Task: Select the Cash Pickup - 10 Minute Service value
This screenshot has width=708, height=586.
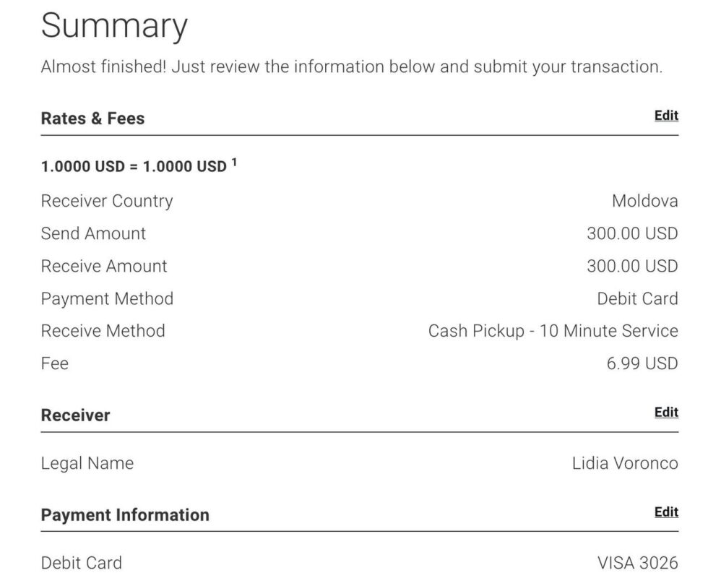Action: (553, 331)
